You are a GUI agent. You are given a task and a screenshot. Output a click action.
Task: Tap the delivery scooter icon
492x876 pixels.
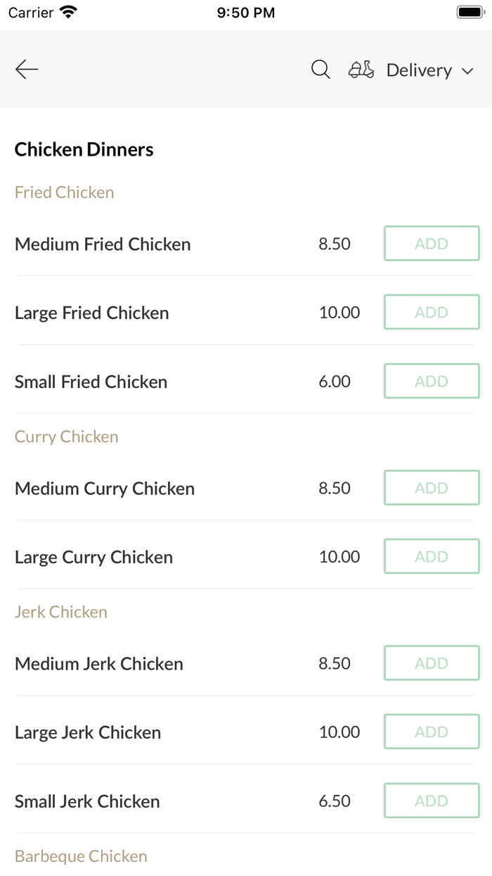(x=361, y=70)
